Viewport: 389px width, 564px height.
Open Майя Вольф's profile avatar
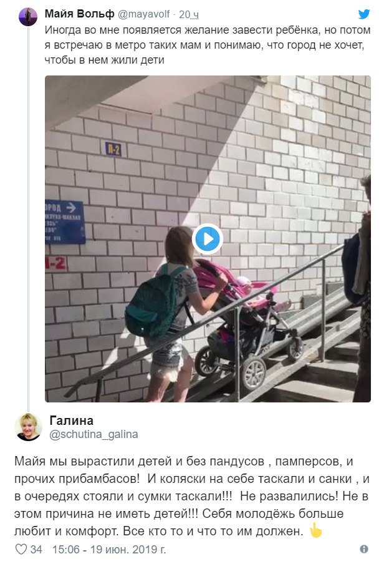click(28, 17)
